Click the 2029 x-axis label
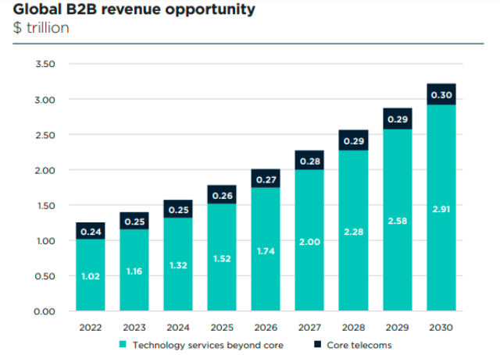The width and height of the screenshot is (500, 355). 397,327
